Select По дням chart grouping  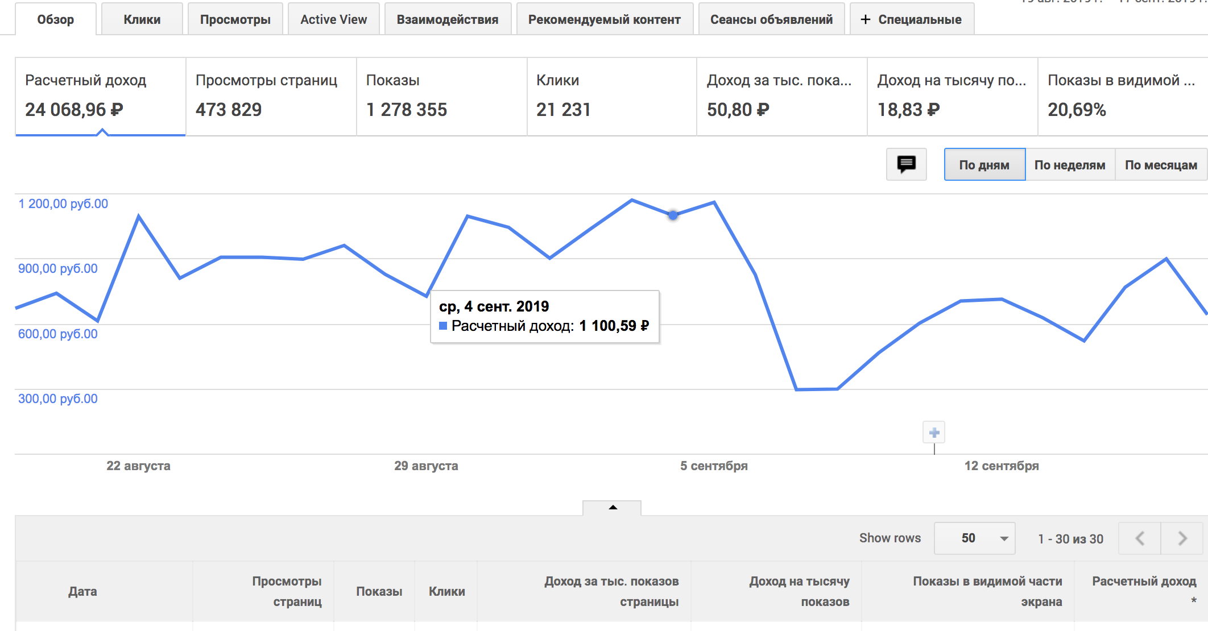(984, 165)
